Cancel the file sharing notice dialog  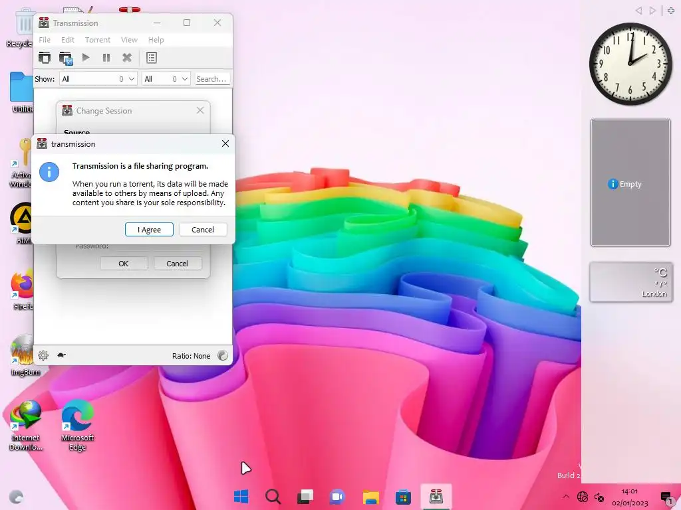203,229
